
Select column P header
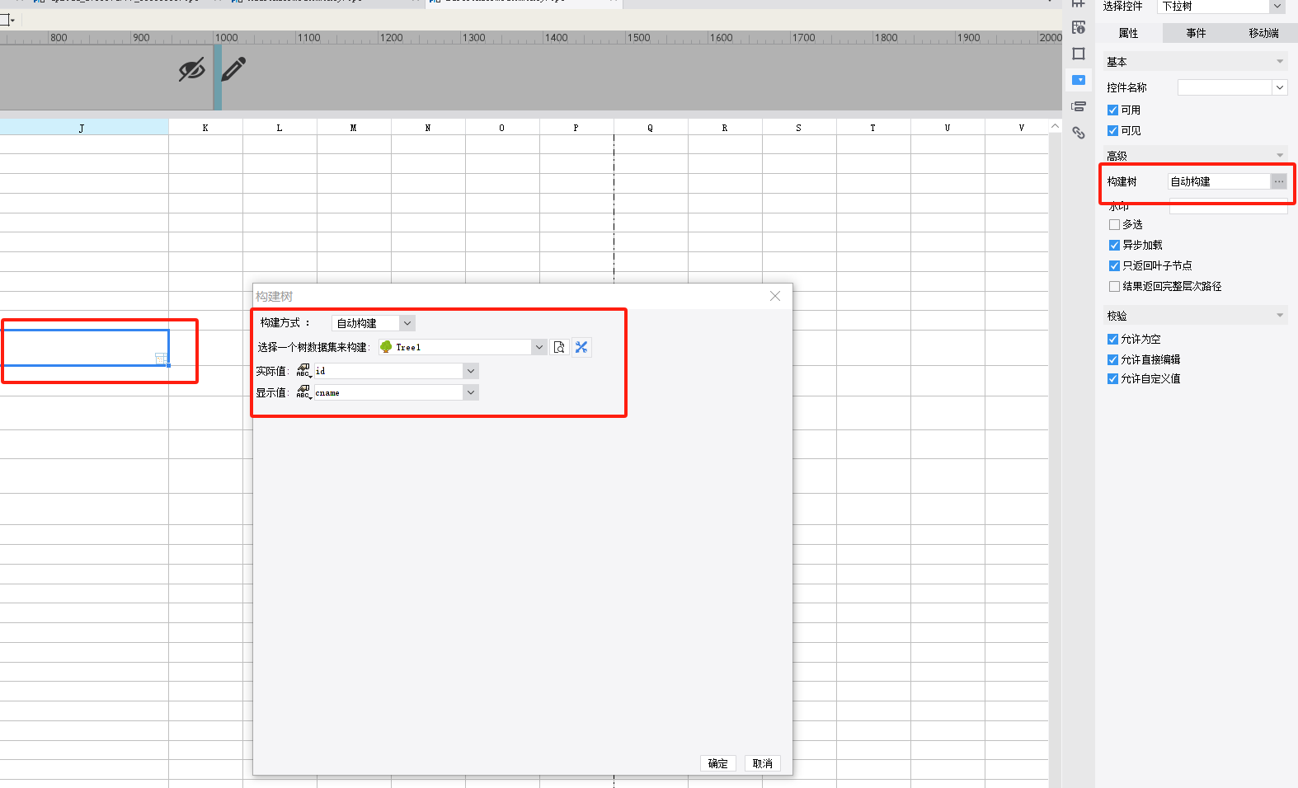click(x=576, y=127)
